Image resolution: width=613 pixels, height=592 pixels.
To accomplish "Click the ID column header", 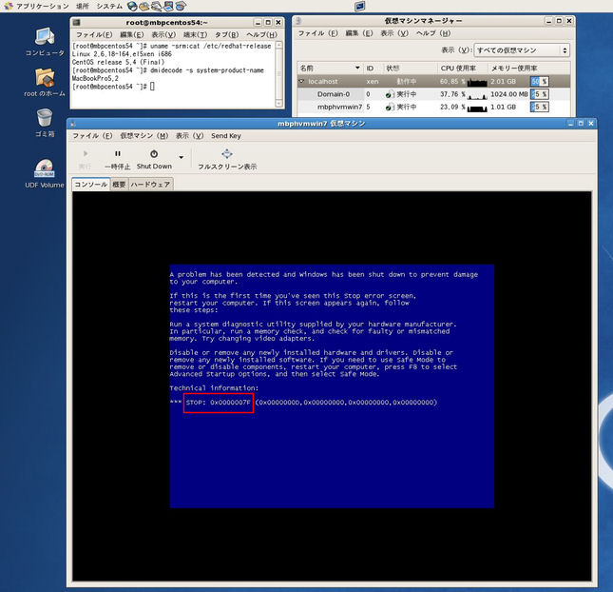I will click(374, 69).
